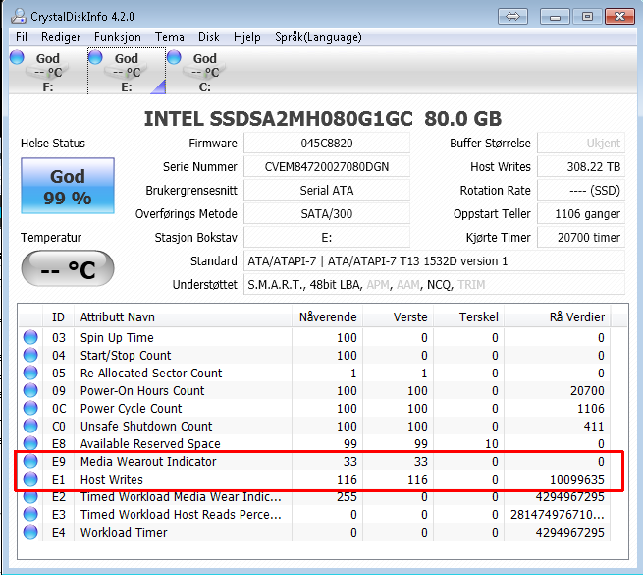Screen dimensions: 643x575
Task: Open the Funksjon menu
Action: point(117,37)
